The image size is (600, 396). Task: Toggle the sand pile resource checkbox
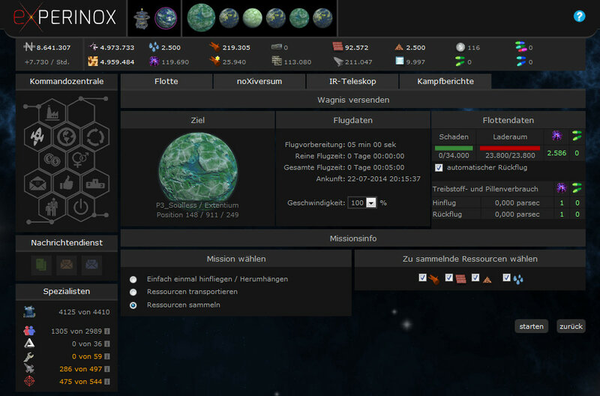[x=475, y=277]
